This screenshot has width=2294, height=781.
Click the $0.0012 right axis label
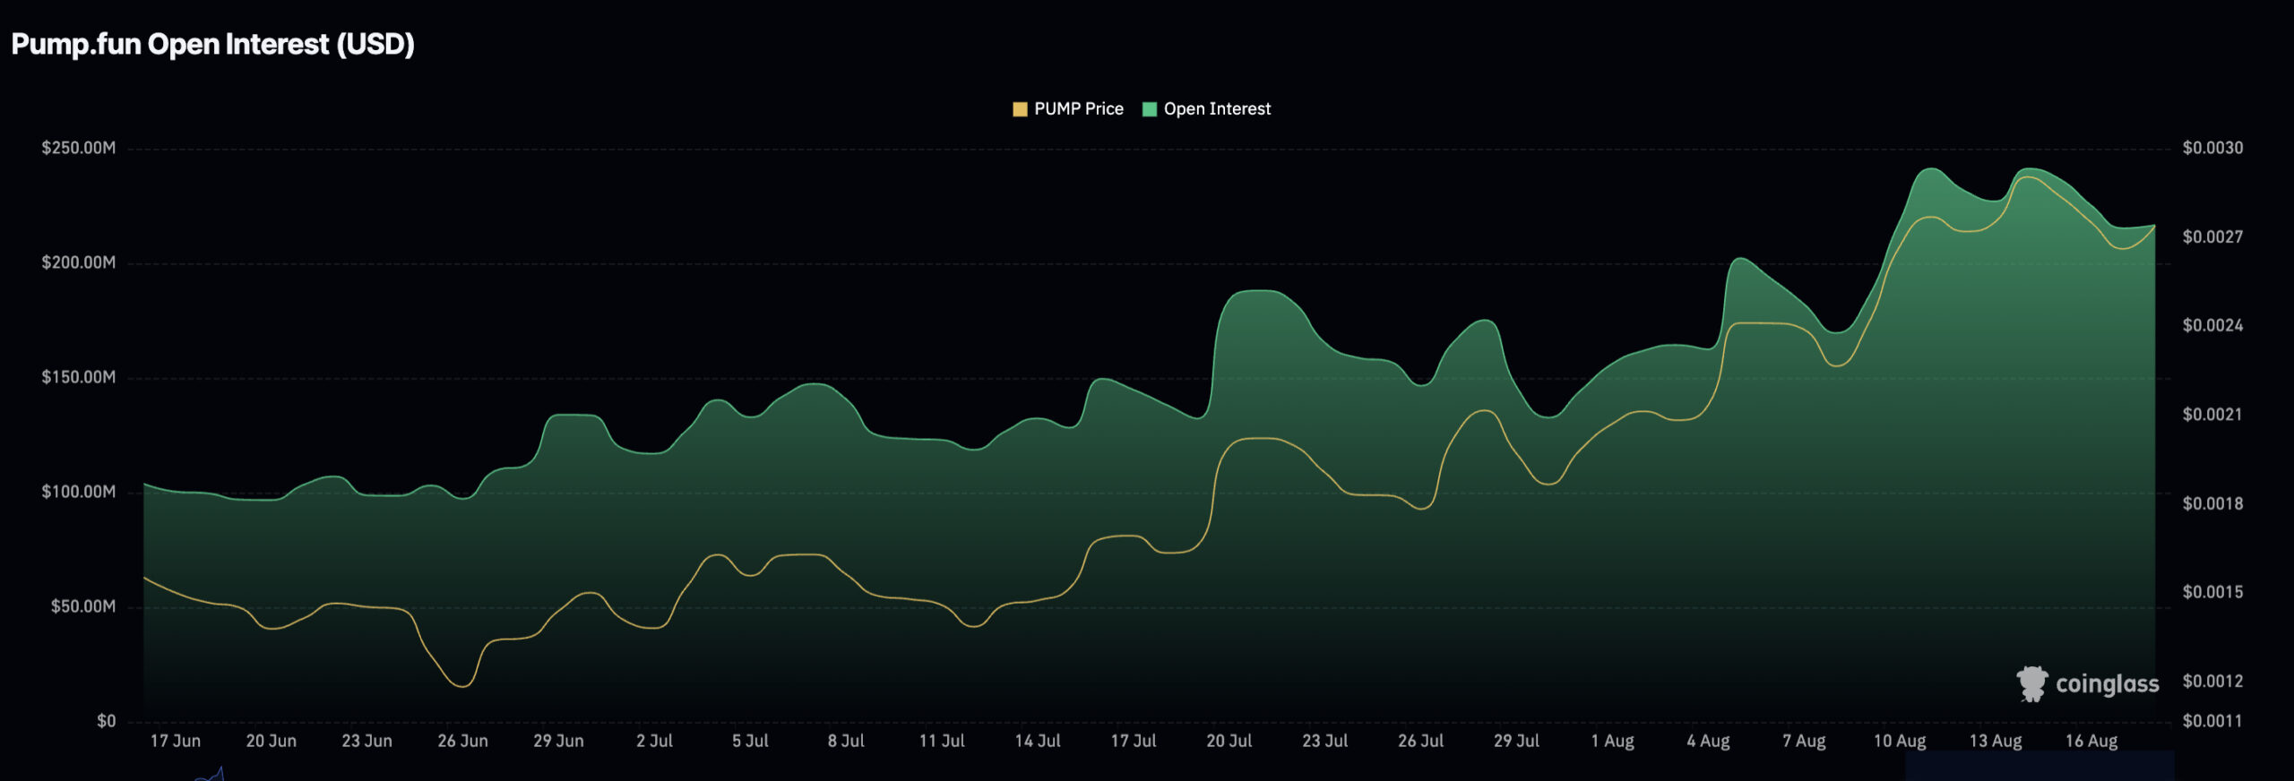[x=2212, y=681]
